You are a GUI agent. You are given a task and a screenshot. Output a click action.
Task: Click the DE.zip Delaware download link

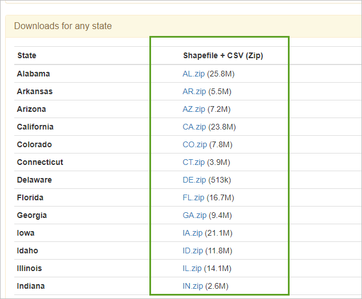point(194,180)
